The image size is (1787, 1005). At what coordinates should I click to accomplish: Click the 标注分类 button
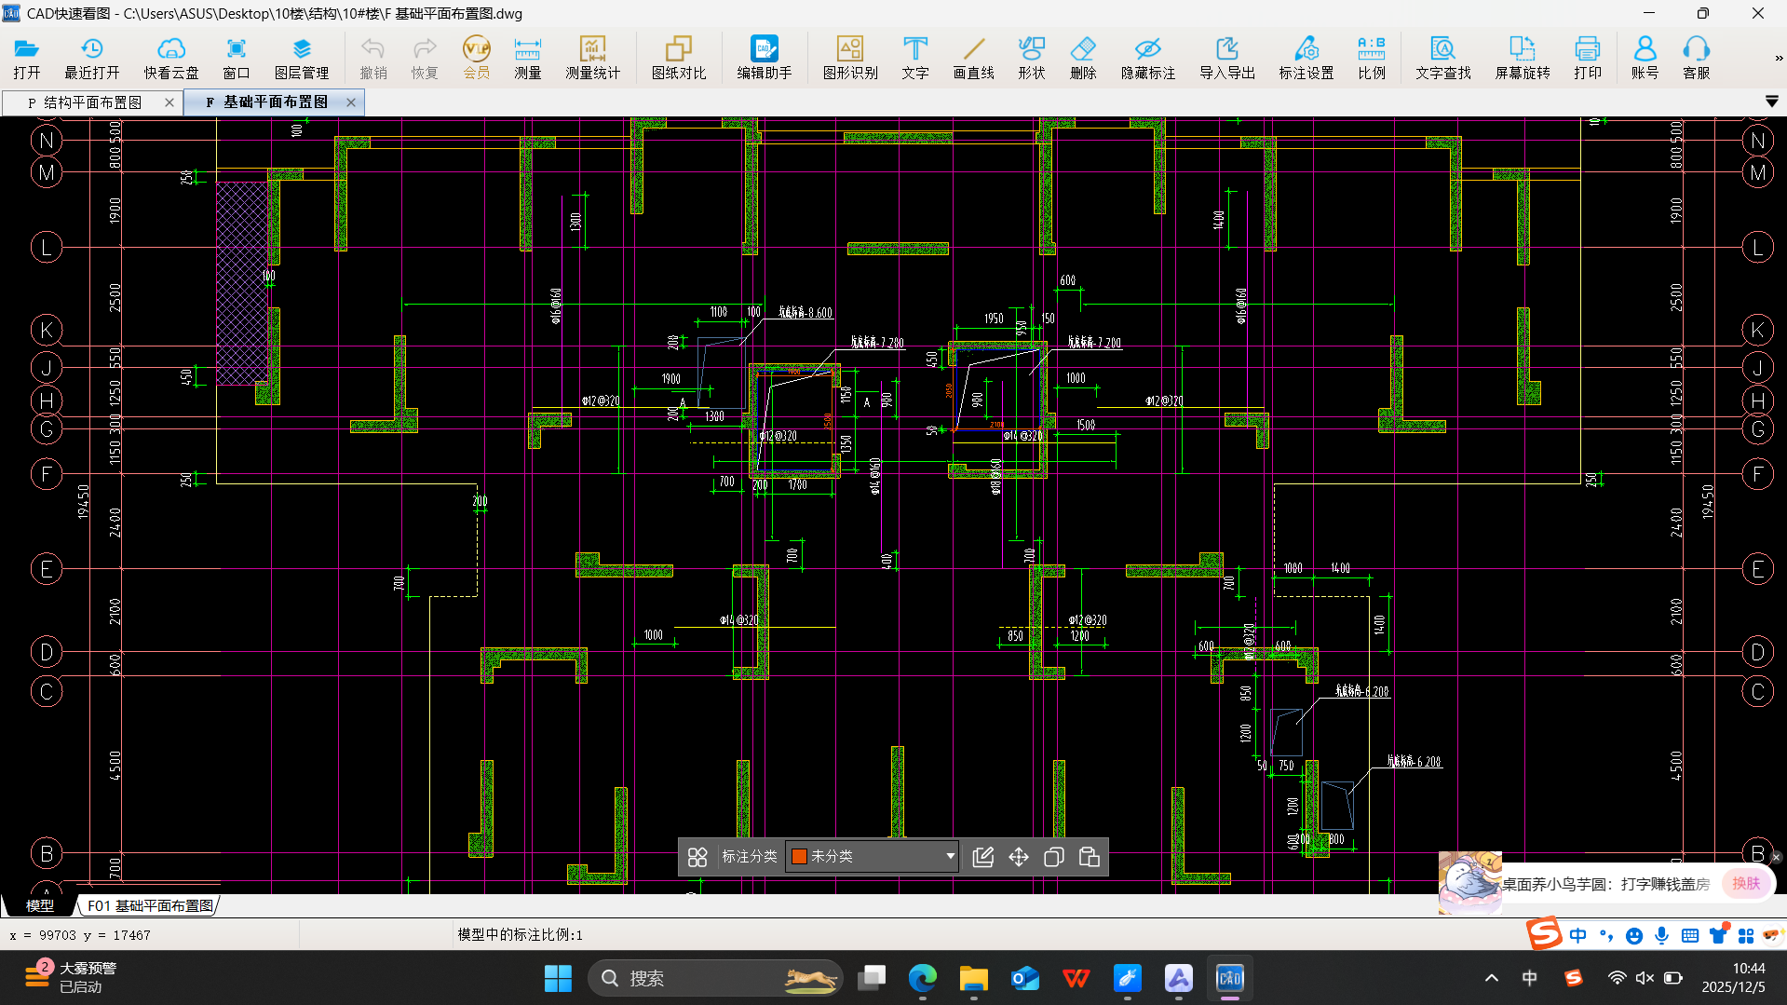point(749,857)
